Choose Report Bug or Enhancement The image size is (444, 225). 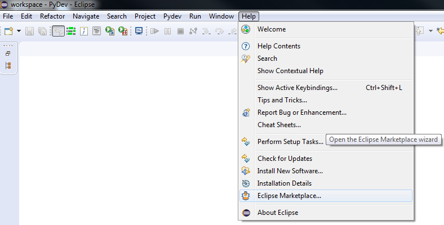click(x=326, y=112)
